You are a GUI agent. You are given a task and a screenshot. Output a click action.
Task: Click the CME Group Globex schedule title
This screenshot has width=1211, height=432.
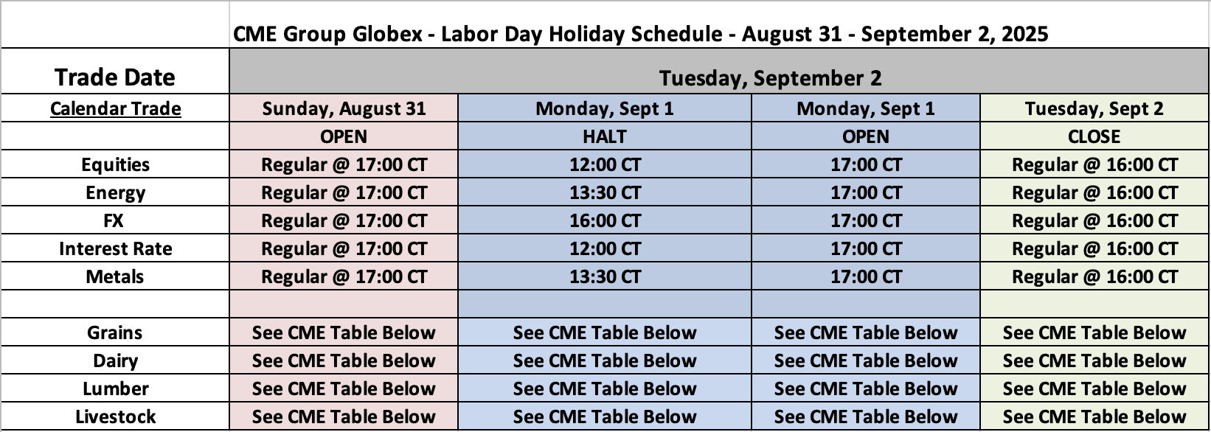click(x=640, y=34)
